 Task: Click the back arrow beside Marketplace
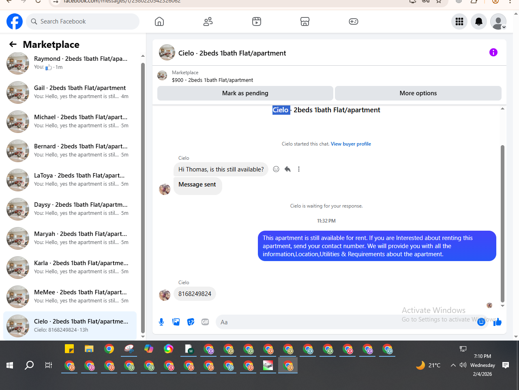(x=13, y=44)
